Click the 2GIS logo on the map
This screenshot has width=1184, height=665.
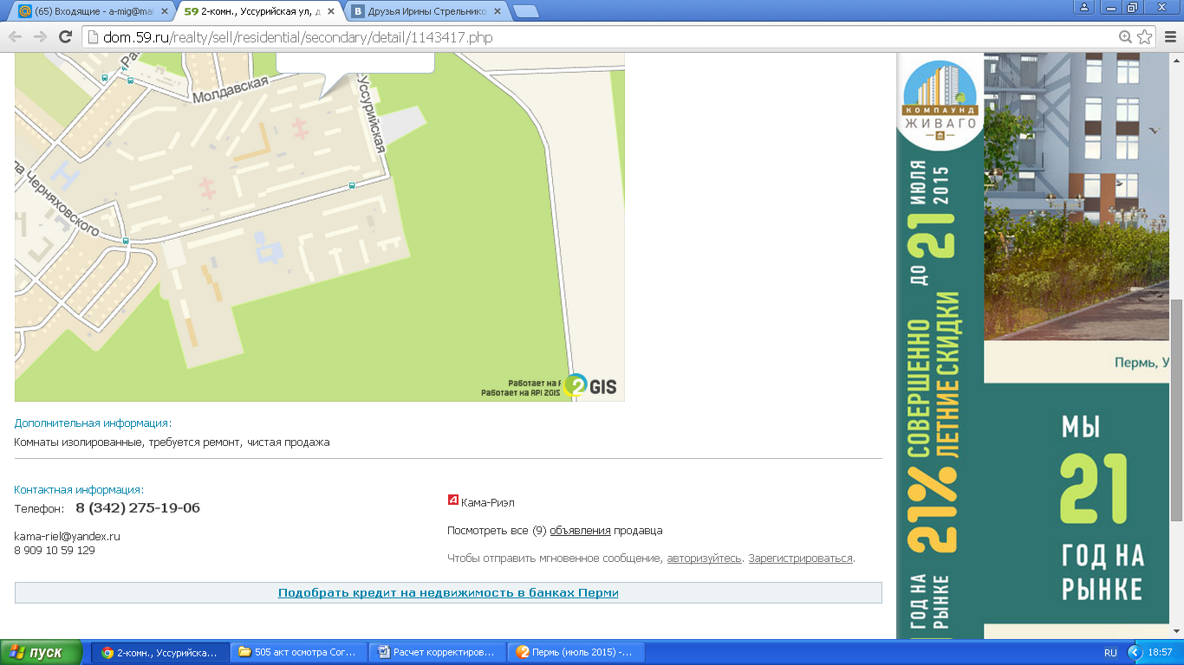click(x=590, y=386)
